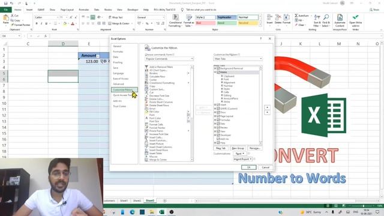The image size is (384, 216).
Task: Apply the Good cell style swatch
Action: pos(227,23)
